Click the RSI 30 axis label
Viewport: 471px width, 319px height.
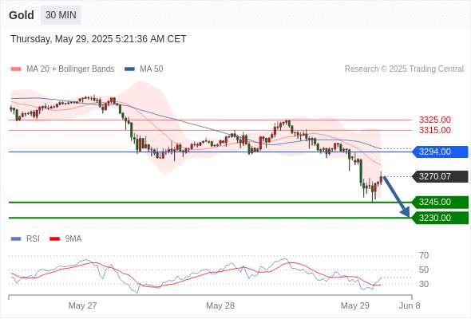(x=424, y=284)
